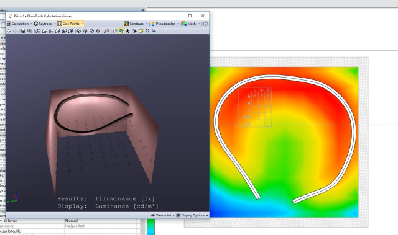Image resolution: width=398 pixels, height=235 pixels.
Task: Toggle the highlighted orbit globe tool
Action: click(x=121, y=30)
